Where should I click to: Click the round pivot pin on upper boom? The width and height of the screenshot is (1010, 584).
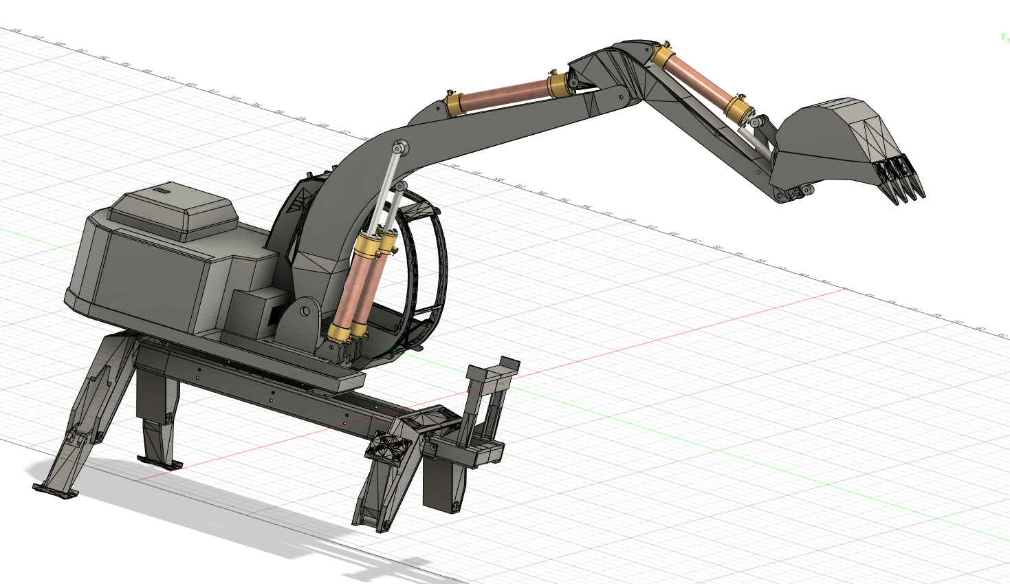tap(399, 147)
